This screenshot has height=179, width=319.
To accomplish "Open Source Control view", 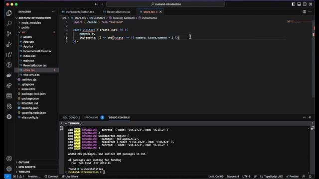I will (x=9, y=34).
